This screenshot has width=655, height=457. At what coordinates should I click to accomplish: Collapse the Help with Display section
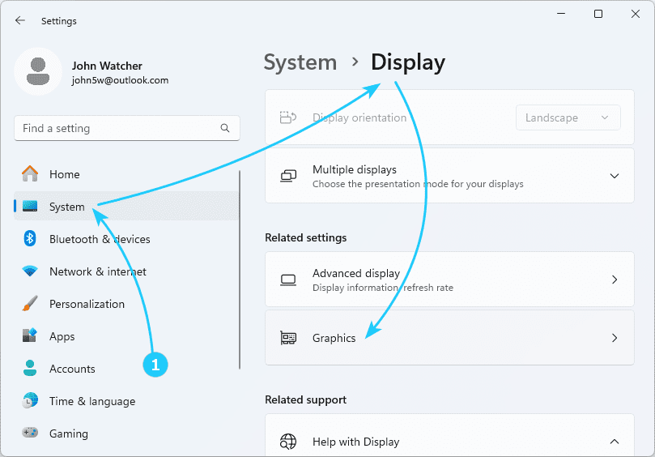click(x=614, y=442)
